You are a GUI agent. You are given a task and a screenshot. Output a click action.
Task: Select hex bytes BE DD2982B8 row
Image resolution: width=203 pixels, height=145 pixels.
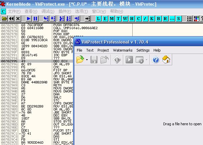[x=32, y=106]
